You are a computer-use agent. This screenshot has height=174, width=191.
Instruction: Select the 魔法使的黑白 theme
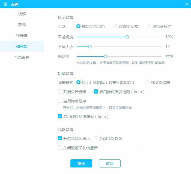tap(79, 27)
